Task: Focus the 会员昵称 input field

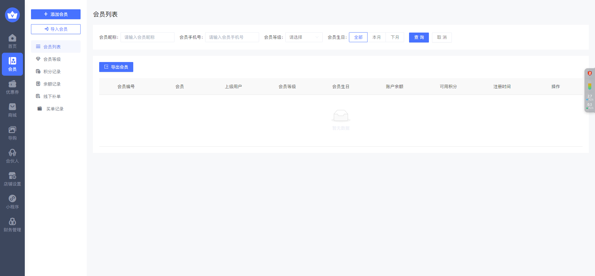Action: click(147, 37)
